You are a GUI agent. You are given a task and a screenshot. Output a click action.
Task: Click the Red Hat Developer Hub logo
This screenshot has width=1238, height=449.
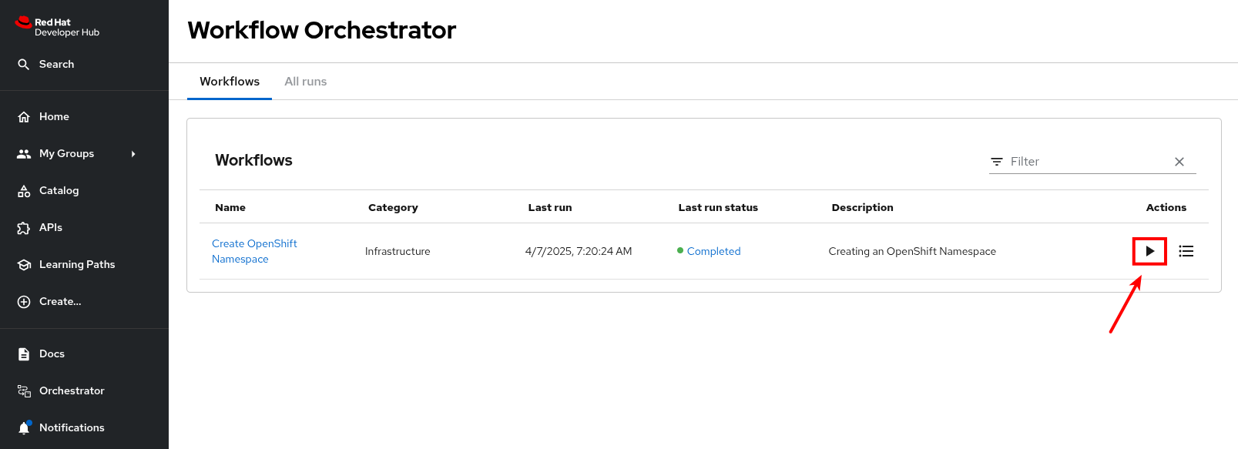58,27
